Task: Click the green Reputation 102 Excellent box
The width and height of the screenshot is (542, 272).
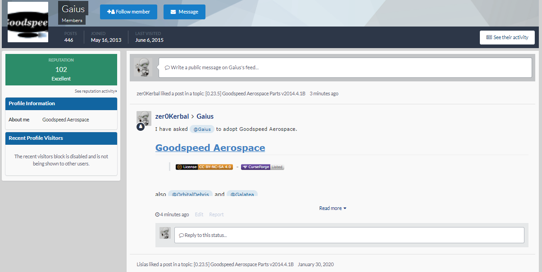Action: (61, 70)
